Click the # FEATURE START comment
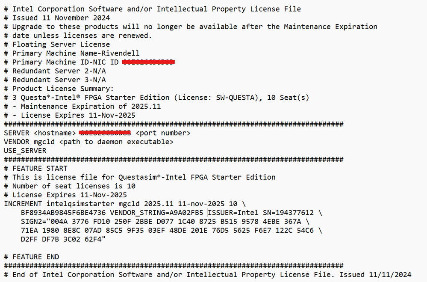The image size is (427, 282). click(x=35, y=169)
